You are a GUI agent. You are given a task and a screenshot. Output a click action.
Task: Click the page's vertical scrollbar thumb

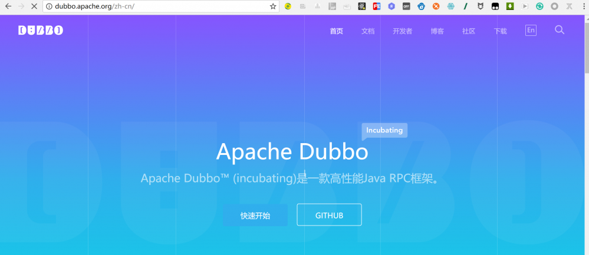point(587,47)
